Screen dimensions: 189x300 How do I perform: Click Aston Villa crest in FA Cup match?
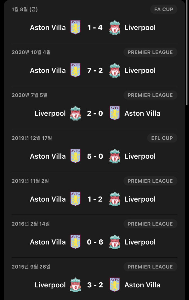(x=76, y=27)
